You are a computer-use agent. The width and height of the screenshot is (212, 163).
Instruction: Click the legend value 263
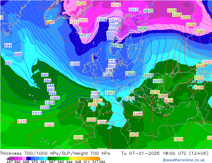(17, 162)
